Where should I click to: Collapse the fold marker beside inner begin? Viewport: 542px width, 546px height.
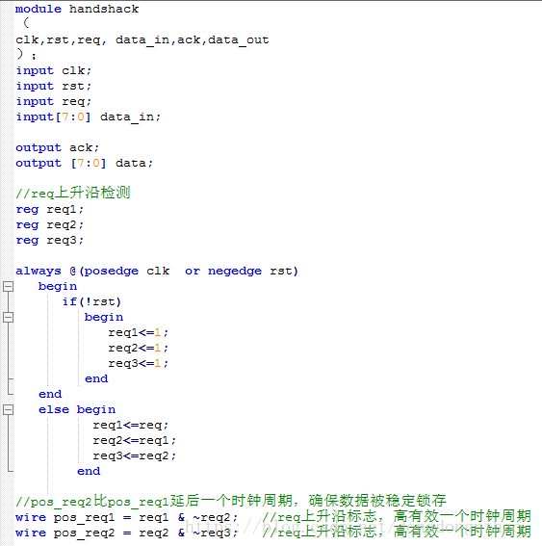(x=8, y=317)
